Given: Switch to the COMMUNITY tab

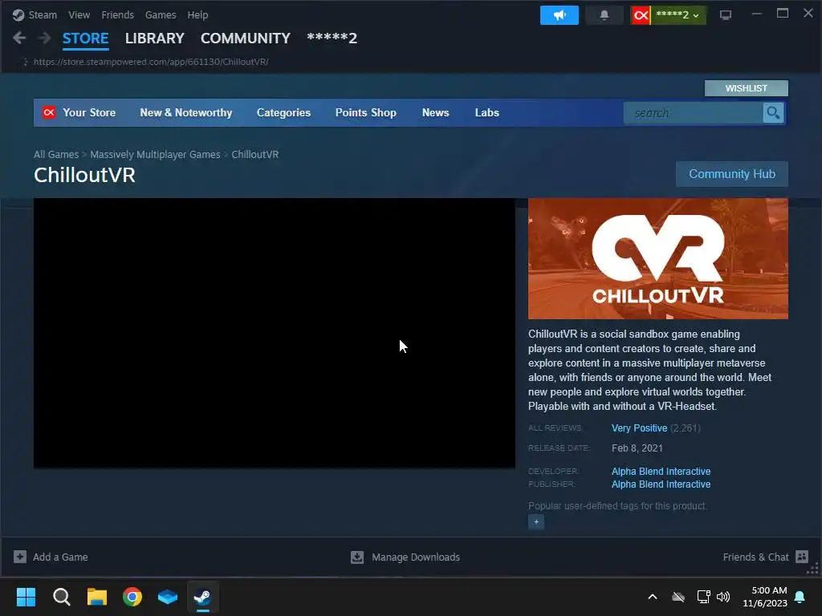Looking at the screenshot, I should pos(246,38).
